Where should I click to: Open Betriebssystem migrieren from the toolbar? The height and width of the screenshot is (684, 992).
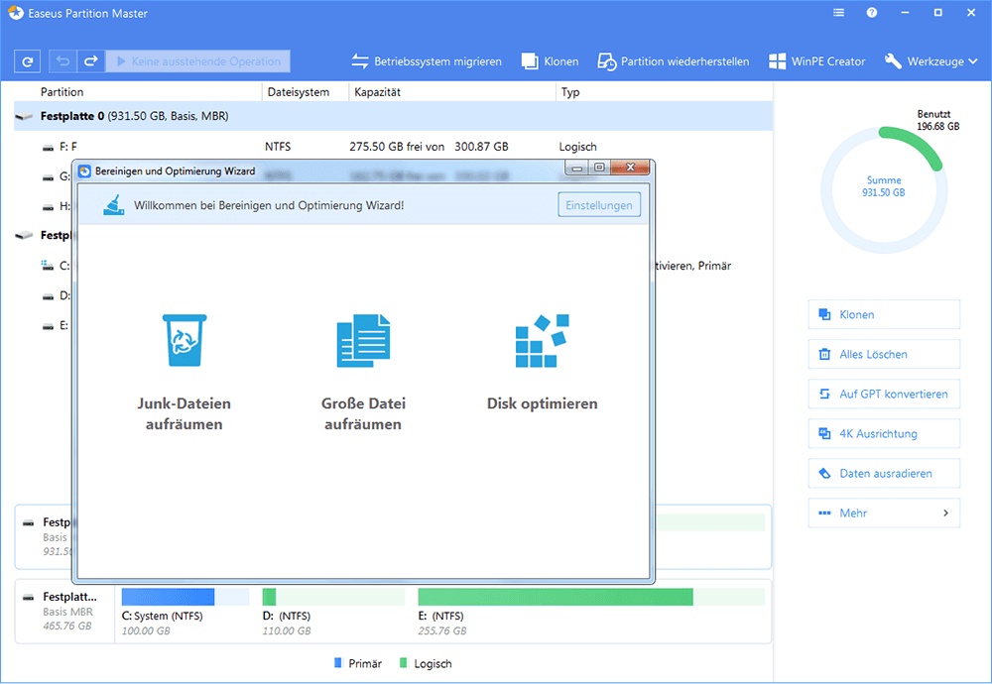tap(427, 60)
